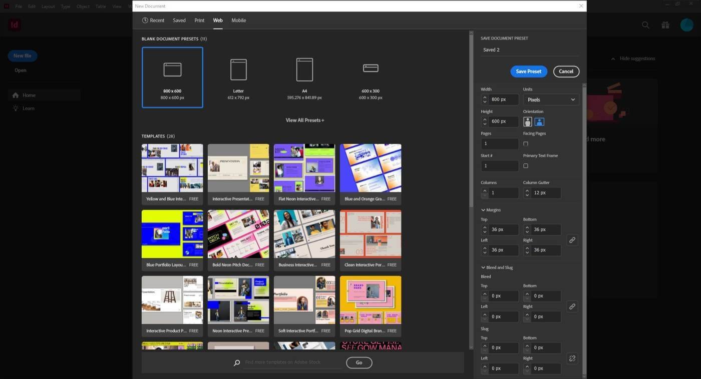Screen dimensions: 701x379
Task: Select landscape orientation icon
Action: point(539,121)
